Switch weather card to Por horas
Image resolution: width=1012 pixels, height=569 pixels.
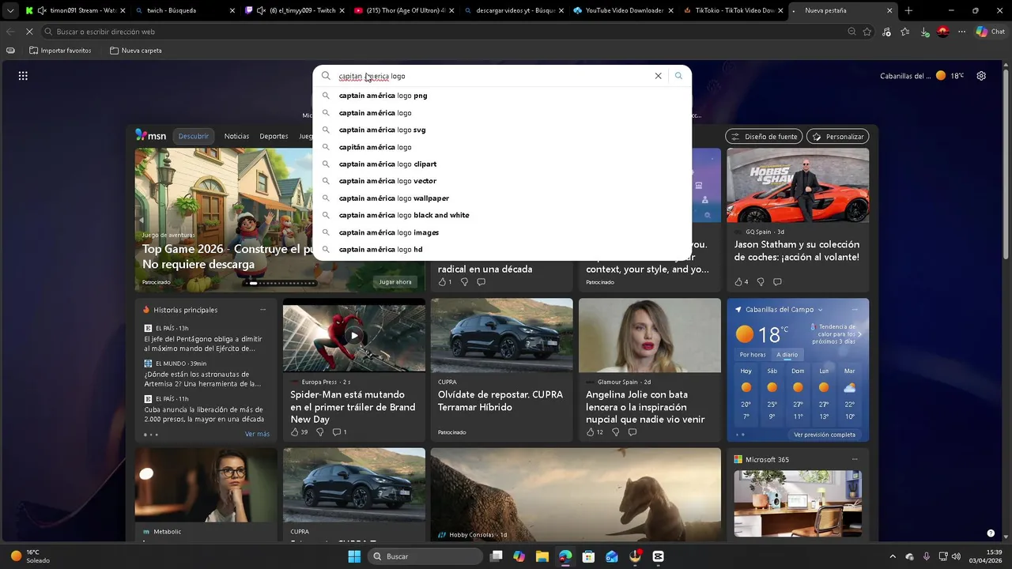[x=753, y=355]
